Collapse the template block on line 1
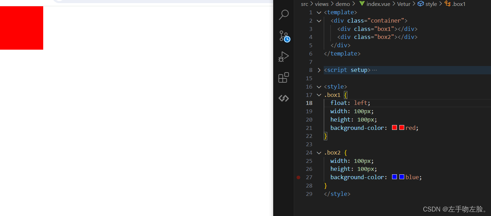 coord(319,13)
